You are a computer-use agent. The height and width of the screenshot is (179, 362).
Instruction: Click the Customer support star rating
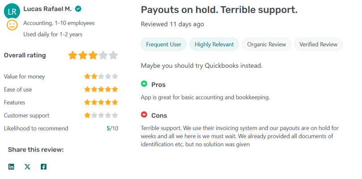click(101, 115)
